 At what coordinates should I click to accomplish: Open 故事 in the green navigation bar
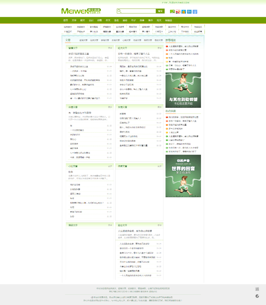pos(142,20)
